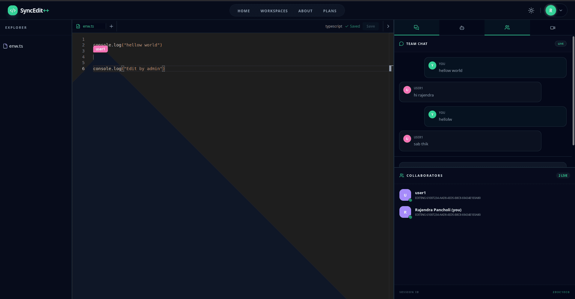This screenshot has height=299, width=575.
Task: Click the chat message input field
Action: (483, 165)
